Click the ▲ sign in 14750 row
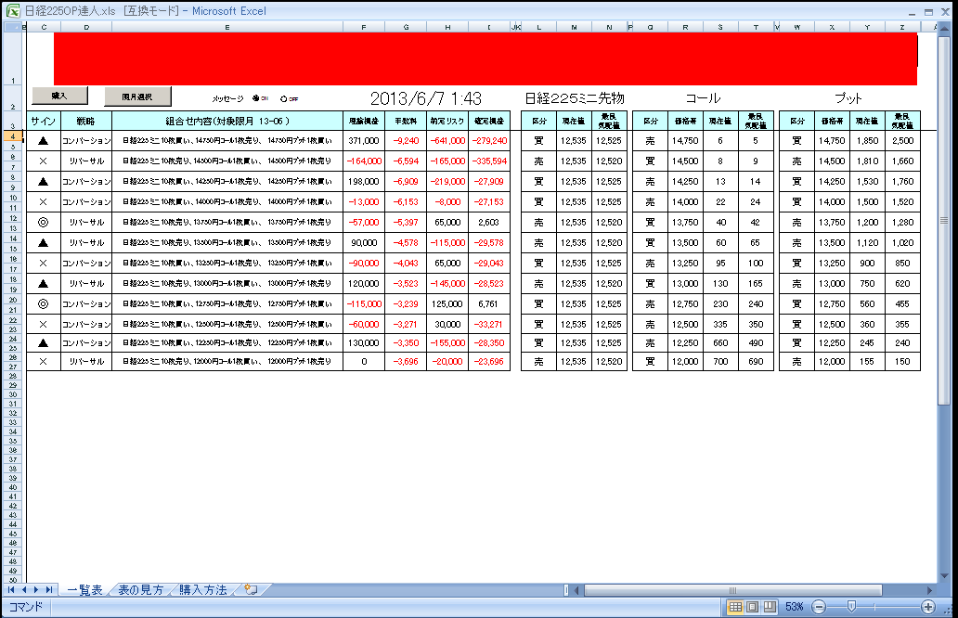This screenshot has width=958, height=618. coord(44,140)
